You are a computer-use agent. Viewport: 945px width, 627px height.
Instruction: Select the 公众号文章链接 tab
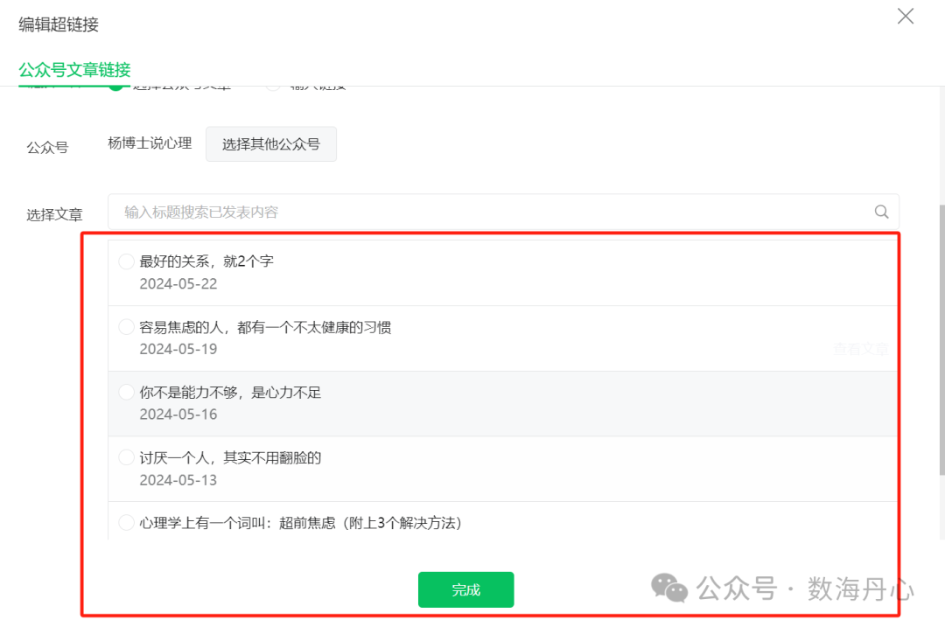click(74, 70)
